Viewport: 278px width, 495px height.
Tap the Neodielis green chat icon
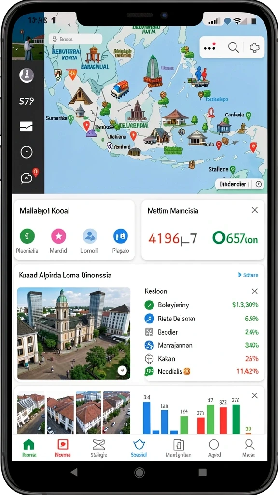pyautogui.click(x=149, y=372)
